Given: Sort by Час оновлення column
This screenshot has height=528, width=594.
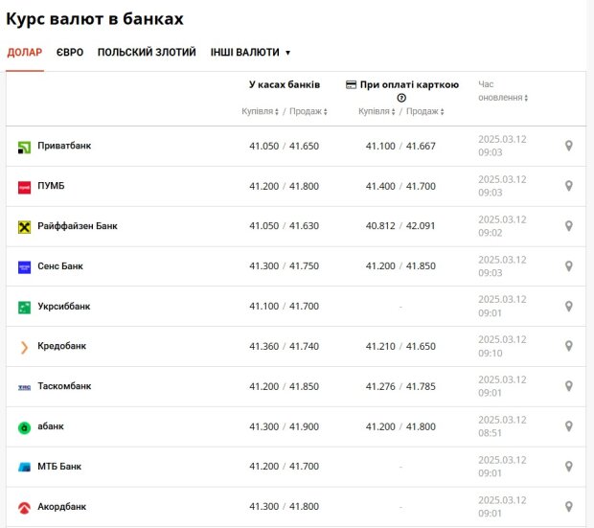Looking at the screenshot, I should click(x=503, y=91).
